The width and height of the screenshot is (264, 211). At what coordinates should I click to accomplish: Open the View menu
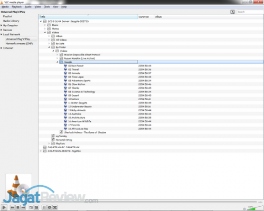coord(55,7)
